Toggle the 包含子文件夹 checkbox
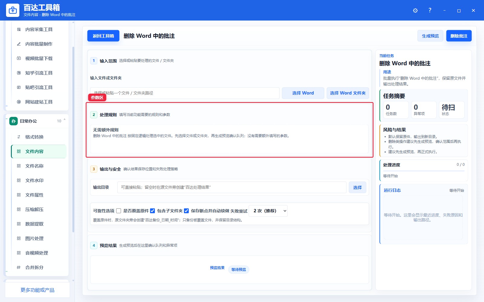This screenshot has width=484, height=302. [152, 211]
